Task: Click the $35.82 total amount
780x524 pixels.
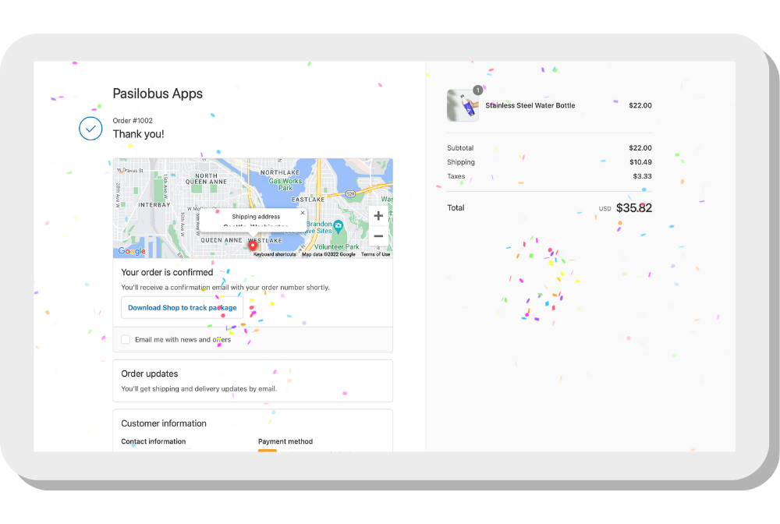Action: 633,208
